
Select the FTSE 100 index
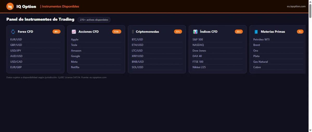tap(218, 62)
